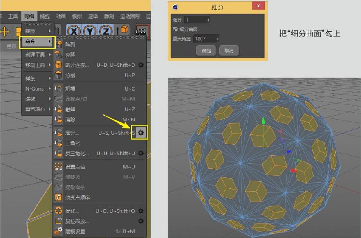Click the 断开连接 command icon
361x238 pixels.
tap(58, 65)
